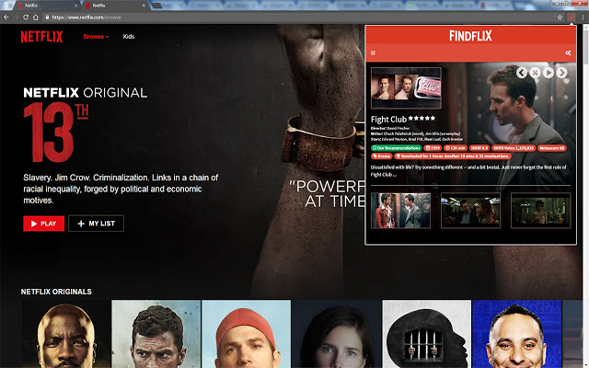589x368 pixels.
Task: Click the Fight Club description text
Action: pos(468,171)
